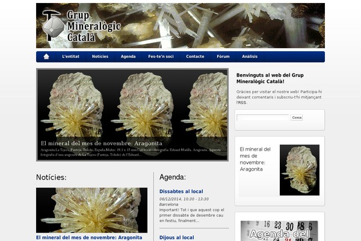
Task: Select the Dissabtes event description text
Action: pyautogui.click(x=191, y=216)
